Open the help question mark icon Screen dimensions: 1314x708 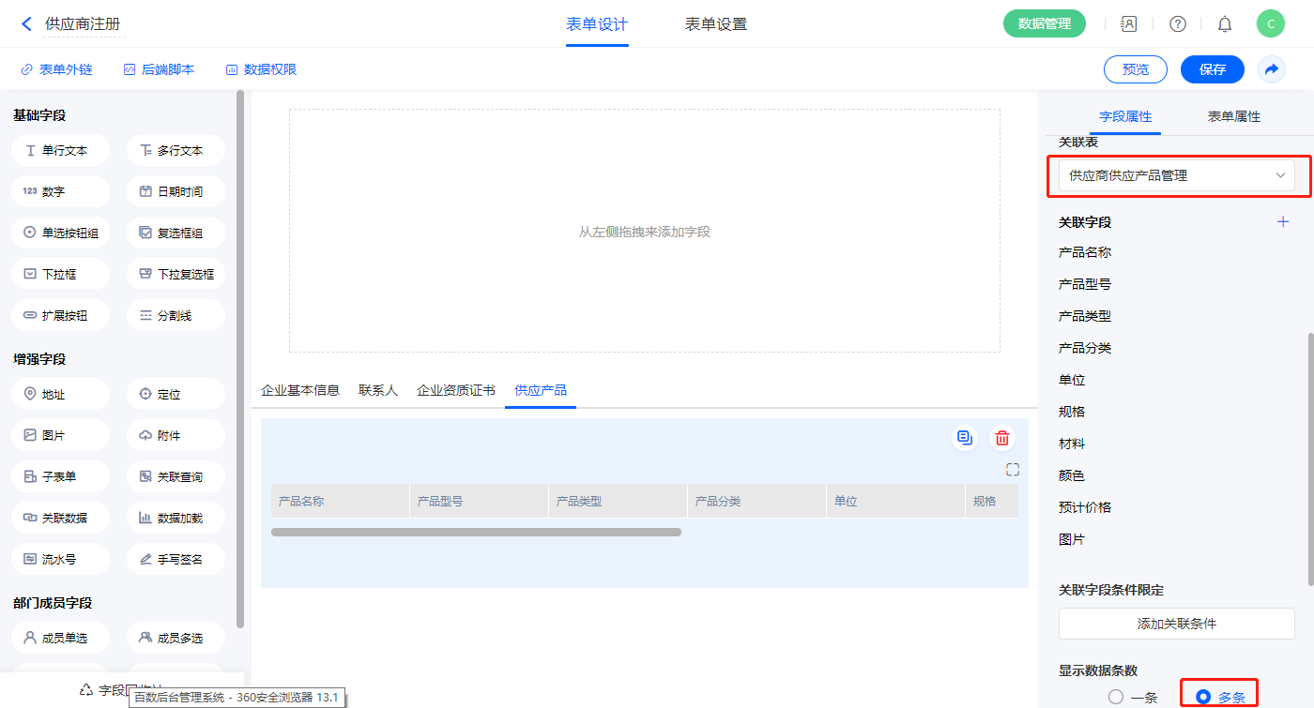pos(1177,24)
